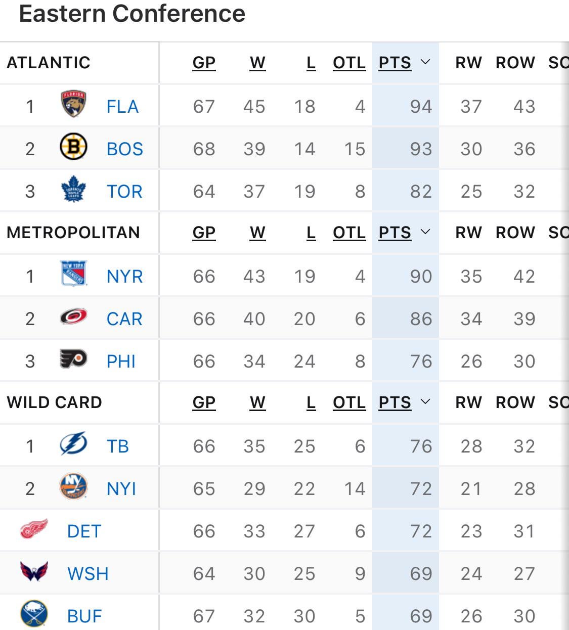The height and width of the screenshot is (630, 569).
Task: Click the New York Islanders logo
Action: [x=73, y=486]
